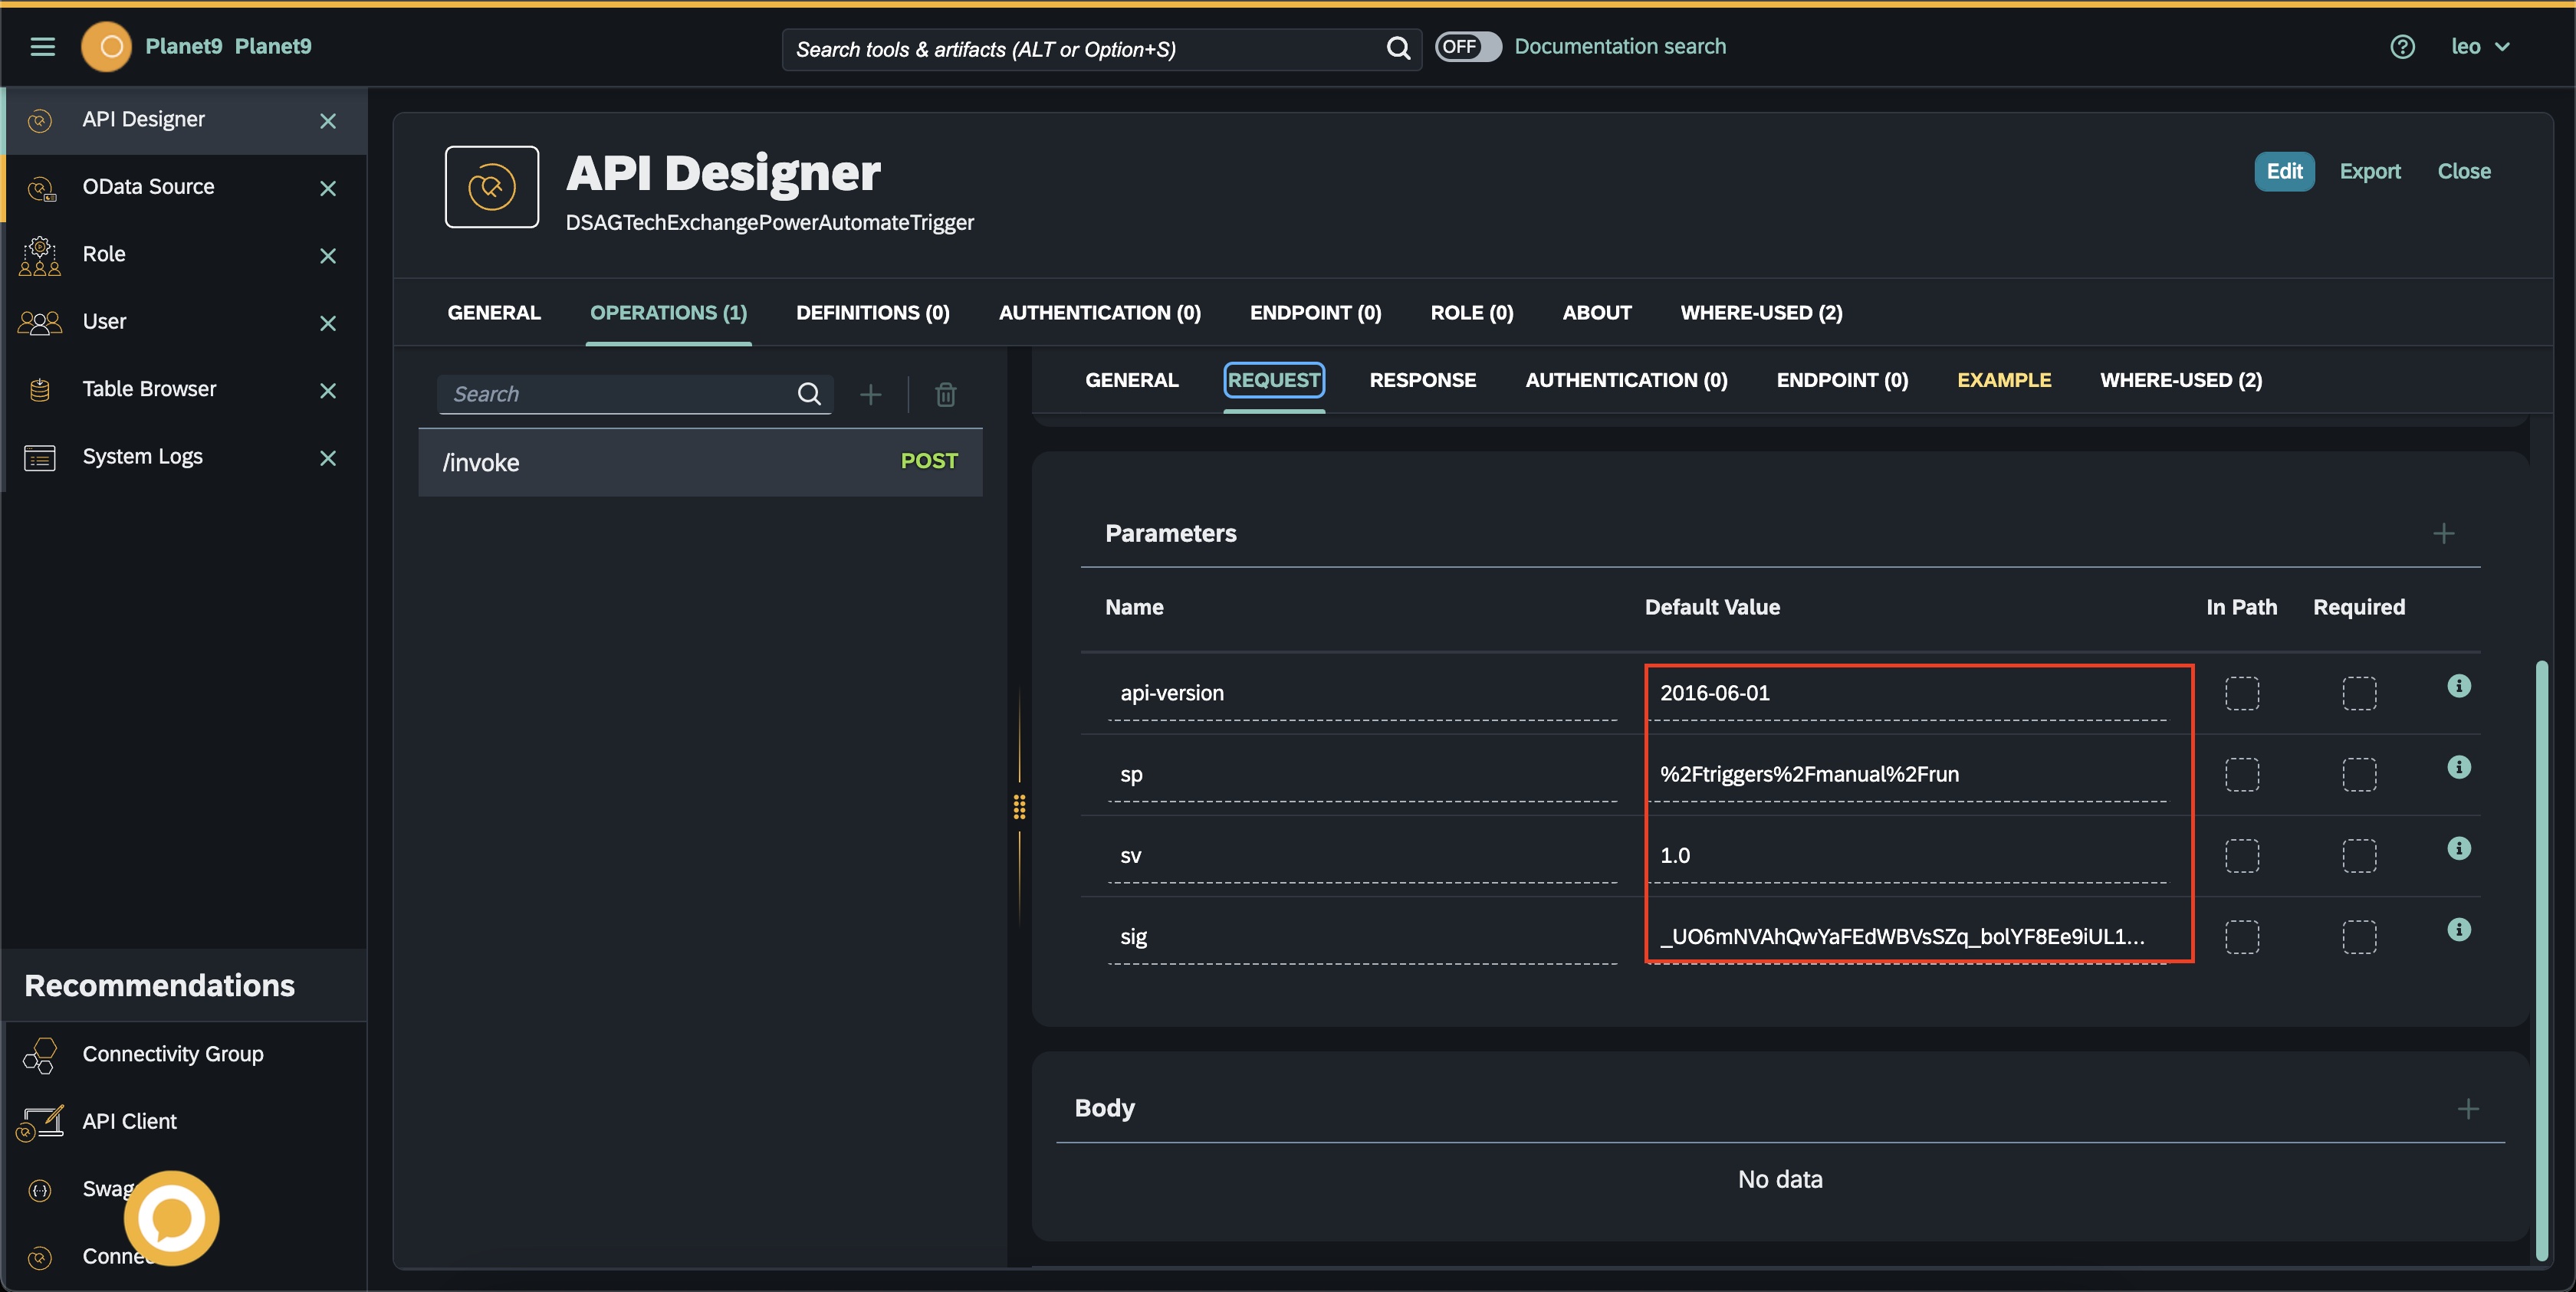Viewport: 2576px width, 1292px height.
Task: Add a body entry with plus icon
Action: point(2467,1109)
